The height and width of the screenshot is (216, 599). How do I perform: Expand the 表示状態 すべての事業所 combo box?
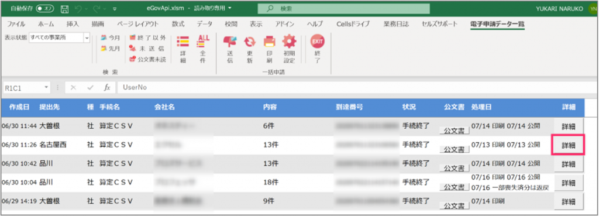click(x=87, y=37)
